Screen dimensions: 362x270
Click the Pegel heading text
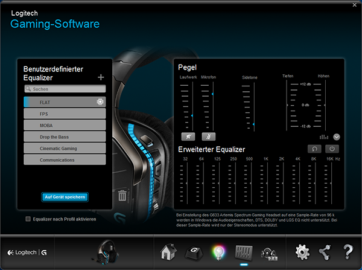(x=187, y=68)
